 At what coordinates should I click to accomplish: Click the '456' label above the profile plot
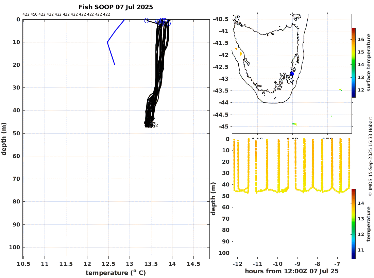[34, 14]
